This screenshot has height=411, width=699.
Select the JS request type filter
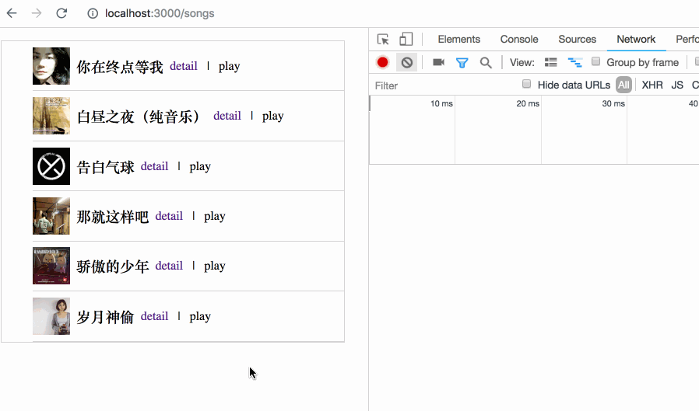pos(677,85)
